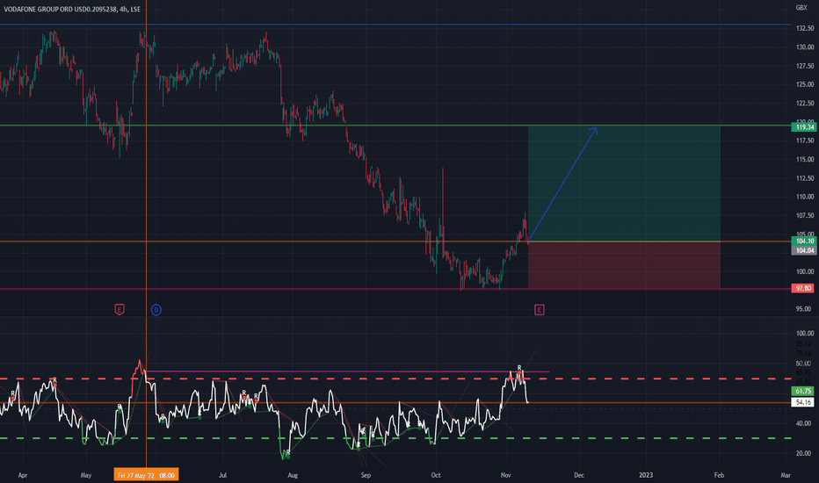819x483 pixels.
Task: Select the blue projection arrow drawing
Action: (x=563, y=184)
